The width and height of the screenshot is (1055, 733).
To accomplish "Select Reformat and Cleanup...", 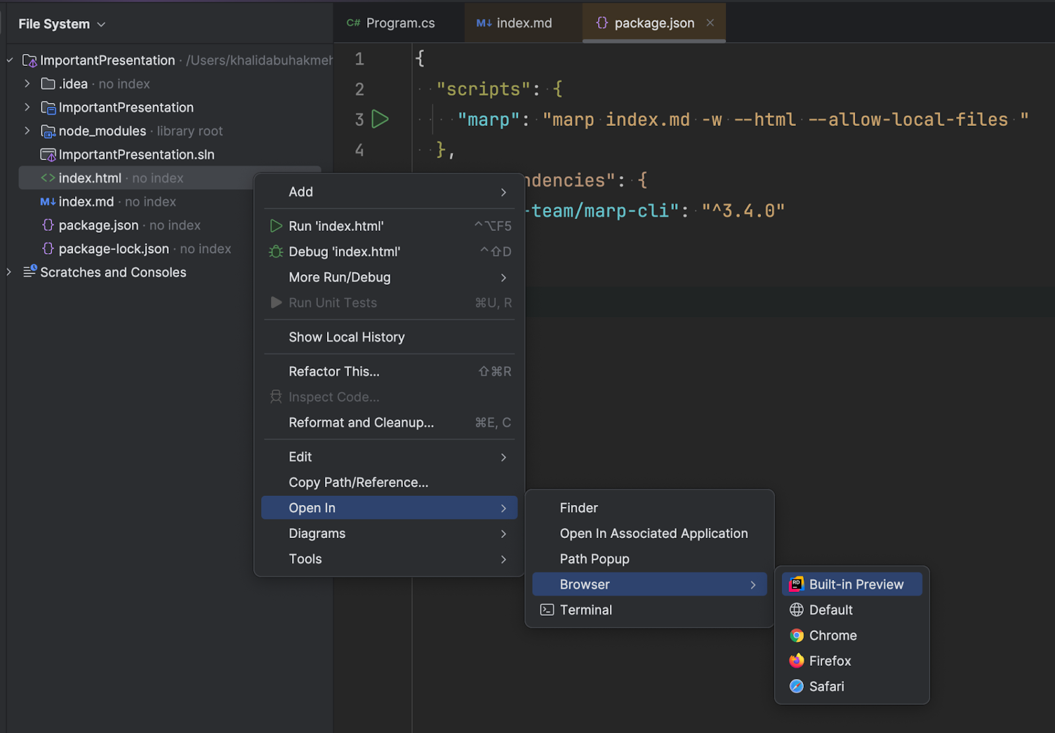I will coord(389,423).
